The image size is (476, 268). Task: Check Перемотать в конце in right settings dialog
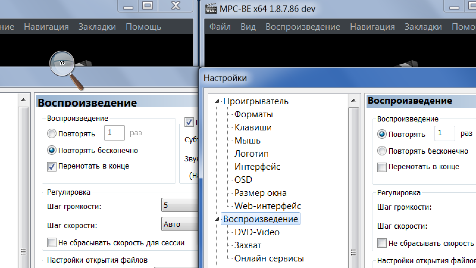(x=382, y=167)
